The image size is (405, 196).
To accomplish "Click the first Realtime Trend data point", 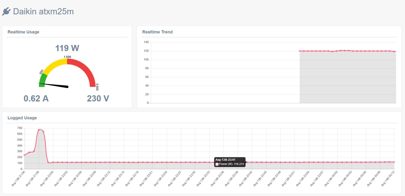I will [x=300, y=51].
